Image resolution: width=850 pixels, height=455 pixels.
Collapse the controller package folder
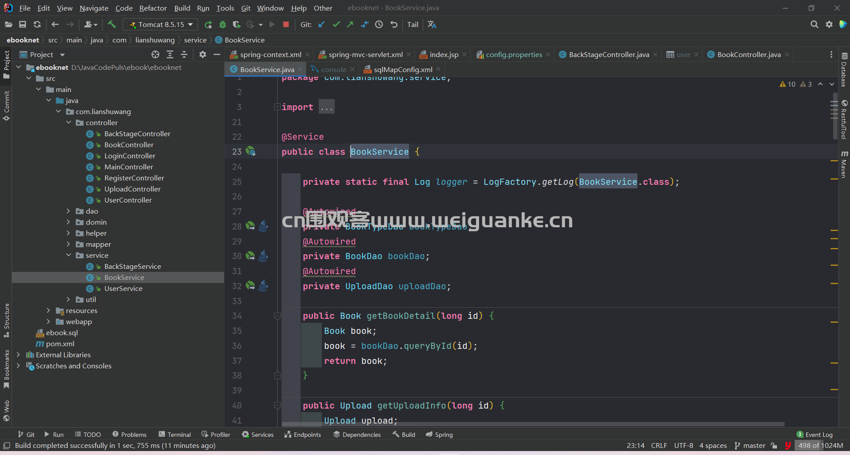(68, 122)
